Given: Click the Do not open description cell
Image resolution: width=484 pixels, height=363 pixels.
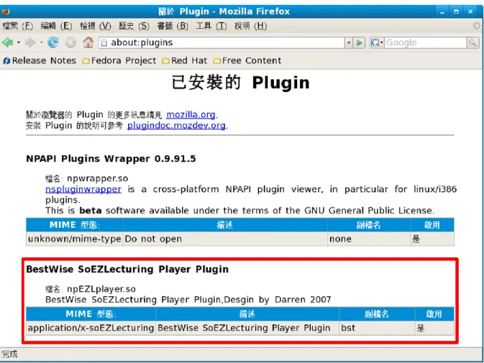Looking at the screenshot, I should pyautogui.click(x=225, y=239).
